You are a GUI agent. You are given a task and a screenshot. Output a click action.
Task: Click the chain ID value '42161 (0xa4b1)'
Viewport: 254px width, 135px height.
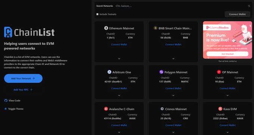[113, 82]
